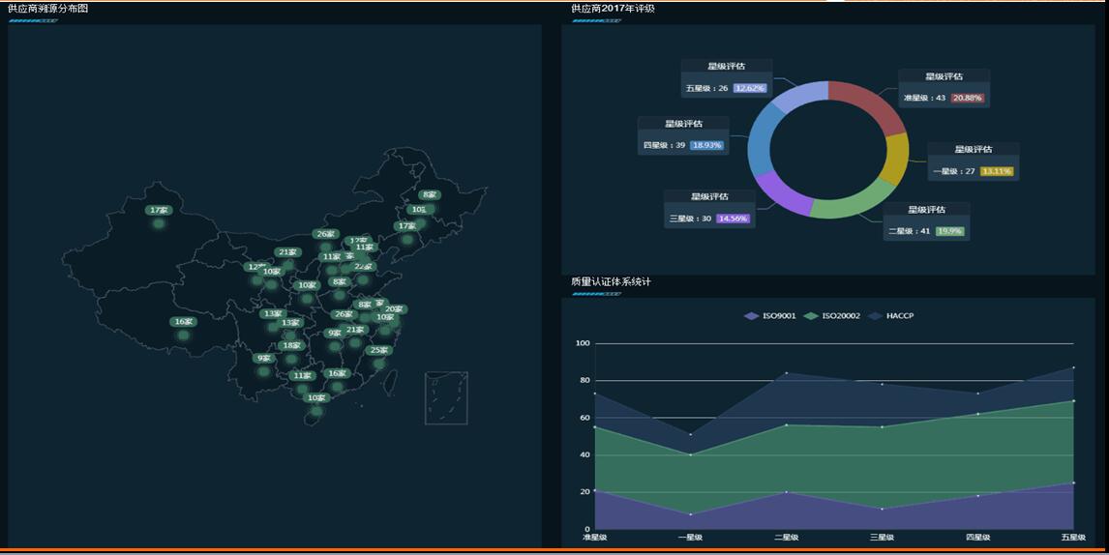Click the 供应商2017年评级 panel title
This screenshot has height=555, width=1109.
point(613,9)
